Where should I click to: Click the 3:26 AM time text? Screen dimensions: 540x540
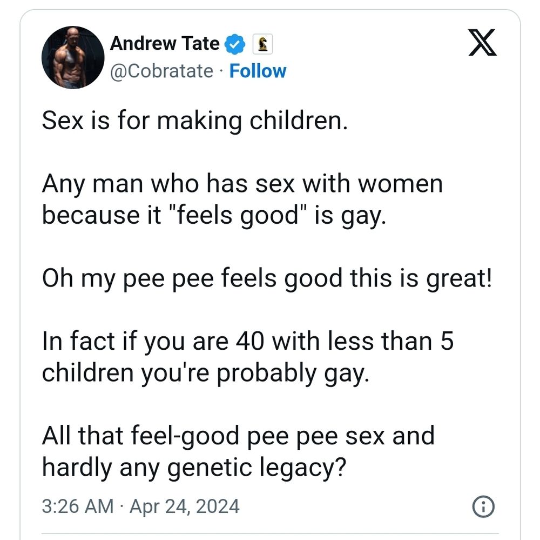[x=77, y=506]
